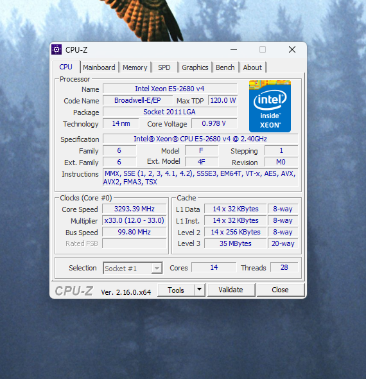Screen dimensions: 366x379
Task: Open the SPD tab
Action: [164, 67]
